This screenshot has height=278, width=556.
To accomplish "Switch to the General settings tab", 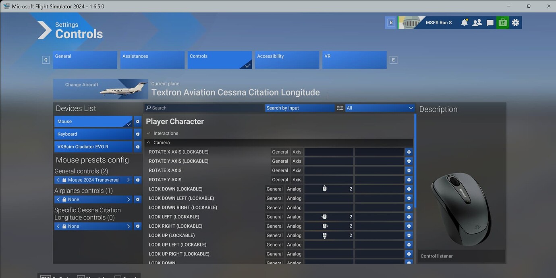I will pyautogui.click(x=85, y=60).
